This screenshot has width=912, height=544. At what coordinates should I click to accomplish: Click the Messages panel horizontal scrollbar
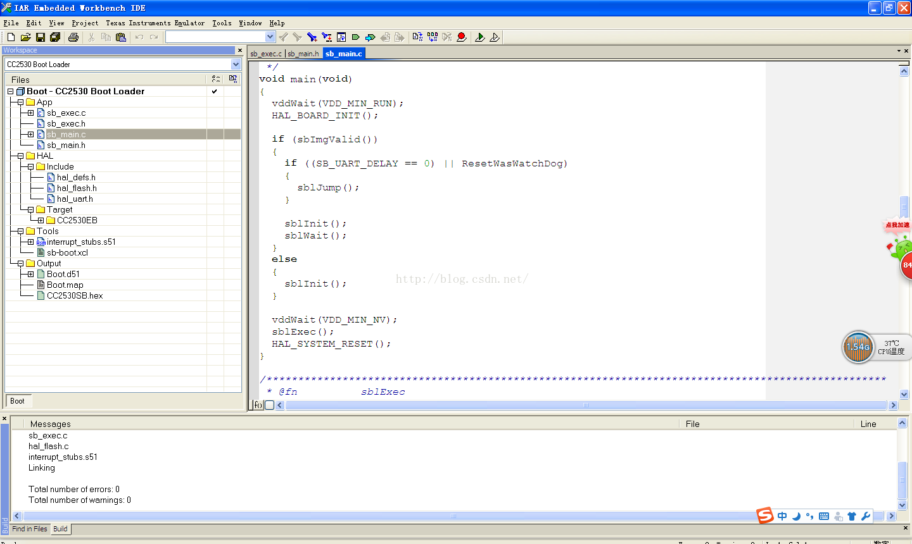point(453,516)
